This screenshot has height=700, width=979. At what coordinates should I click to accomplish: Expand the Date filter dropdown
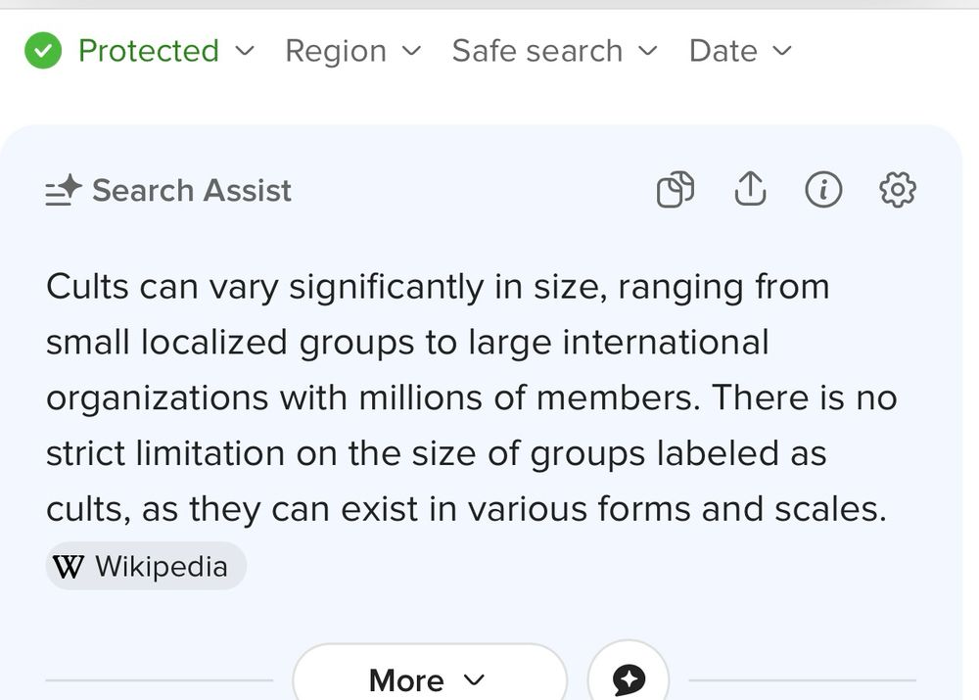pos(739,51)
